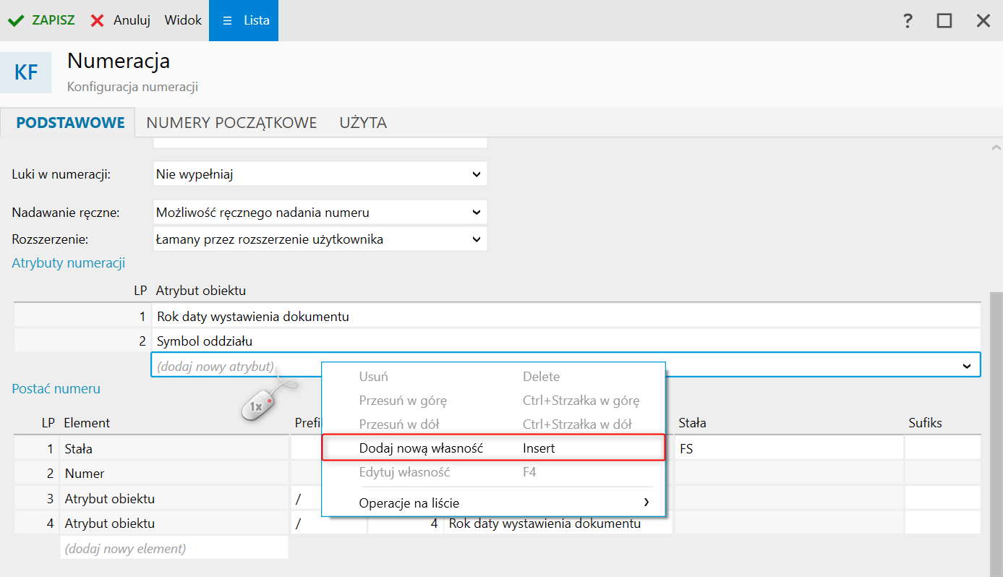Screen dimensions: 1003x577
Task: Expand the Rozszerzenie dropdown
Action: pyautogui.click(x=476, y=239)
